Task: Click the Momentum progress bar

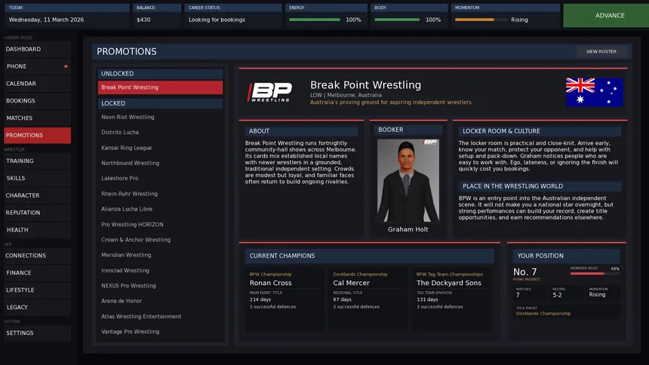Action: [481, 20]
